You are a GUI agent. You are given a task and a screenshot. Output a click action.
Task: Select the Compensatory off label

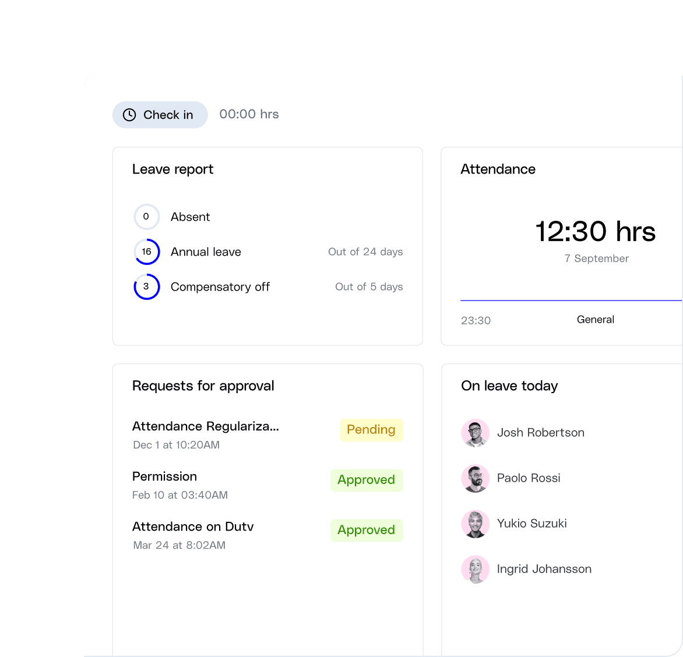(220, 287)
